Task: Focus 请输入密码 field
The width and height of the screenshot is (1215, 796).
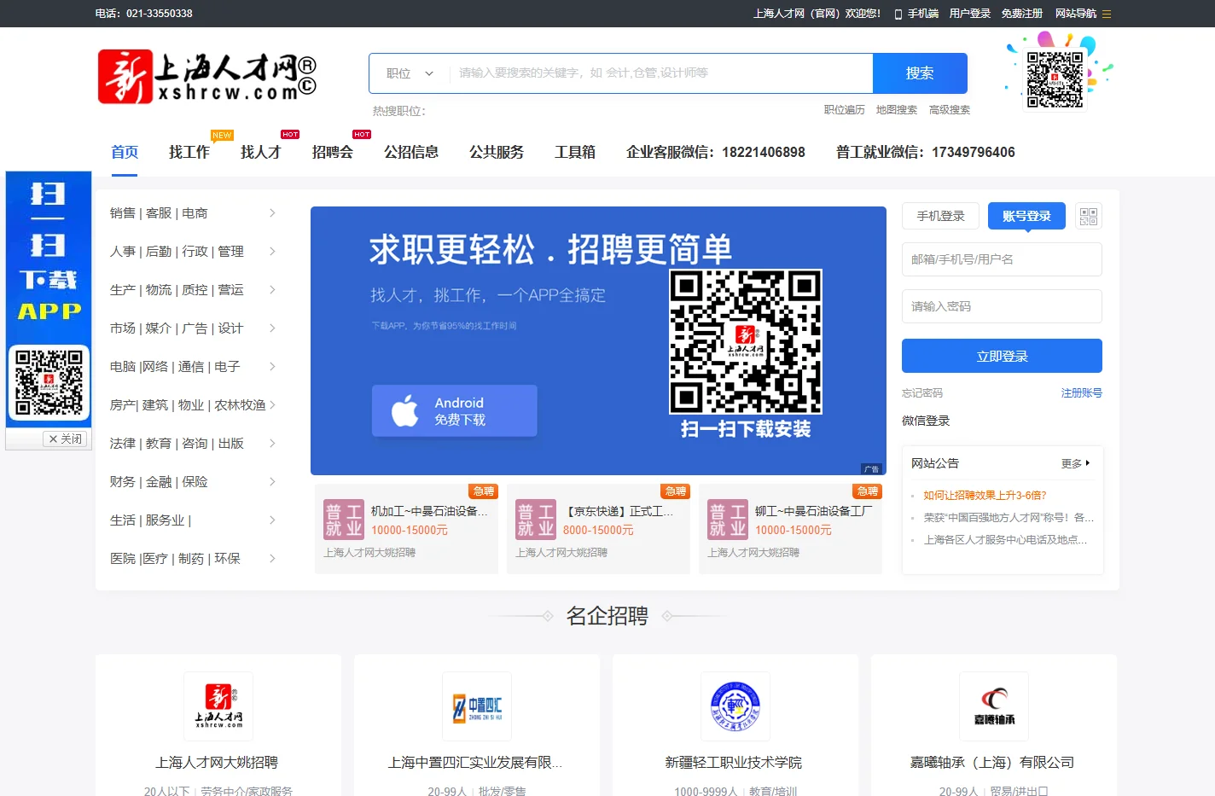Action: click(x=1002, y=306)
